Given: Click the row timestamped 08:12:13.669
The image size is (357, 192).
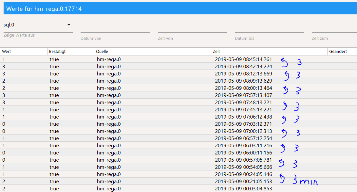Looking at the screenshot, I should [243, 74].
